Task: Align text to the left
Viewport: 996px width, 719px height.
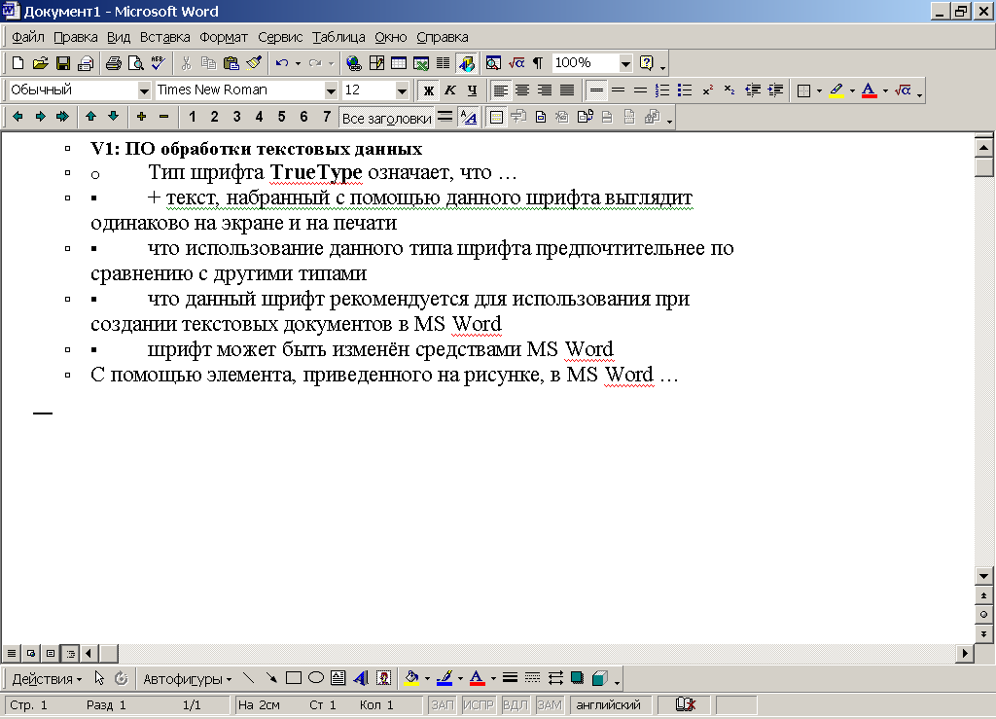Action: [x=500, y=90]
